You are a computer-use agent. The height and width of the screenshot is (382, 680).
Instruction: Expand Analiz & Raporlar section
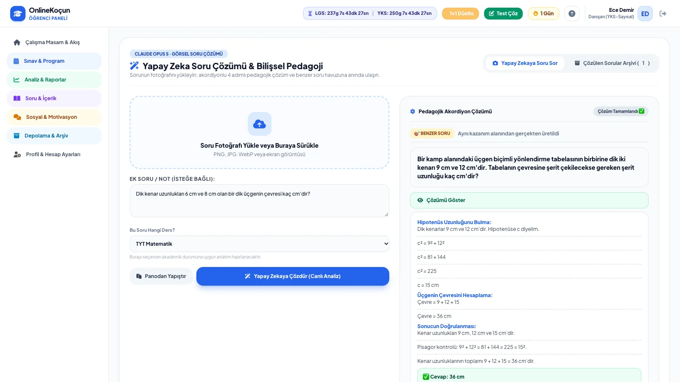[x=54, y=80]
